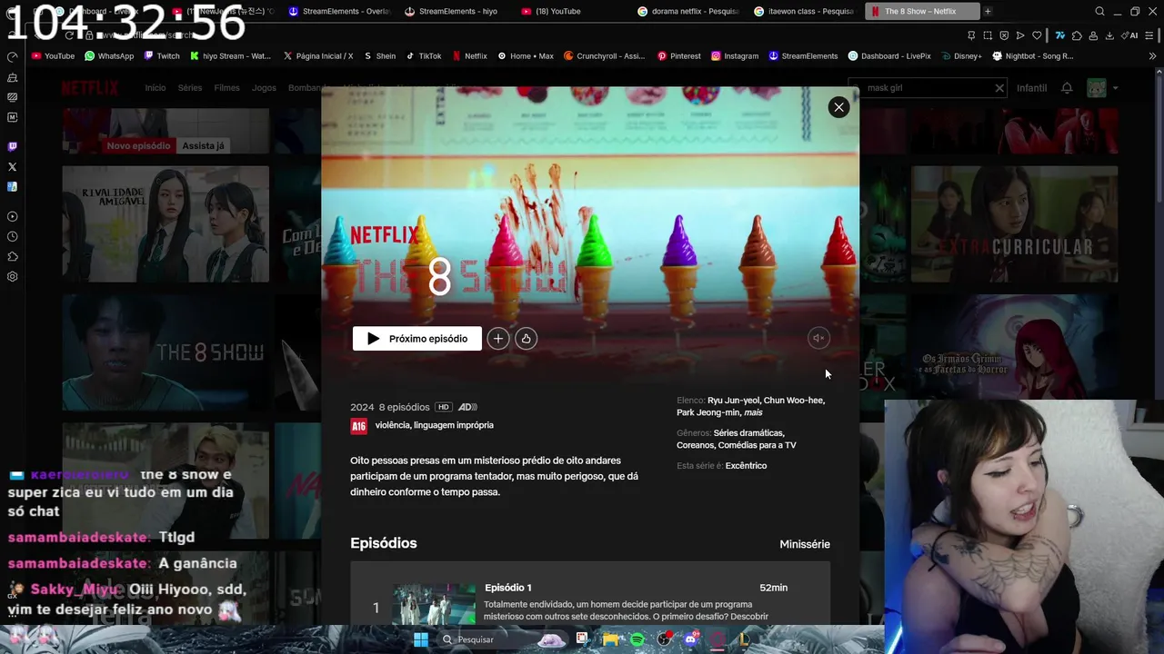Open the Shein bookmark
The width and height of the screenshot is (1164, 654).
tap(379, 55)
